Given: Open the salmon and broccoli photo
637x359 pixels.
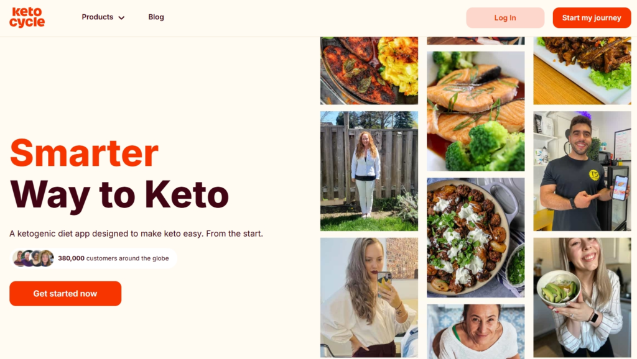Looking at the screenshot, I should [475, 111].
